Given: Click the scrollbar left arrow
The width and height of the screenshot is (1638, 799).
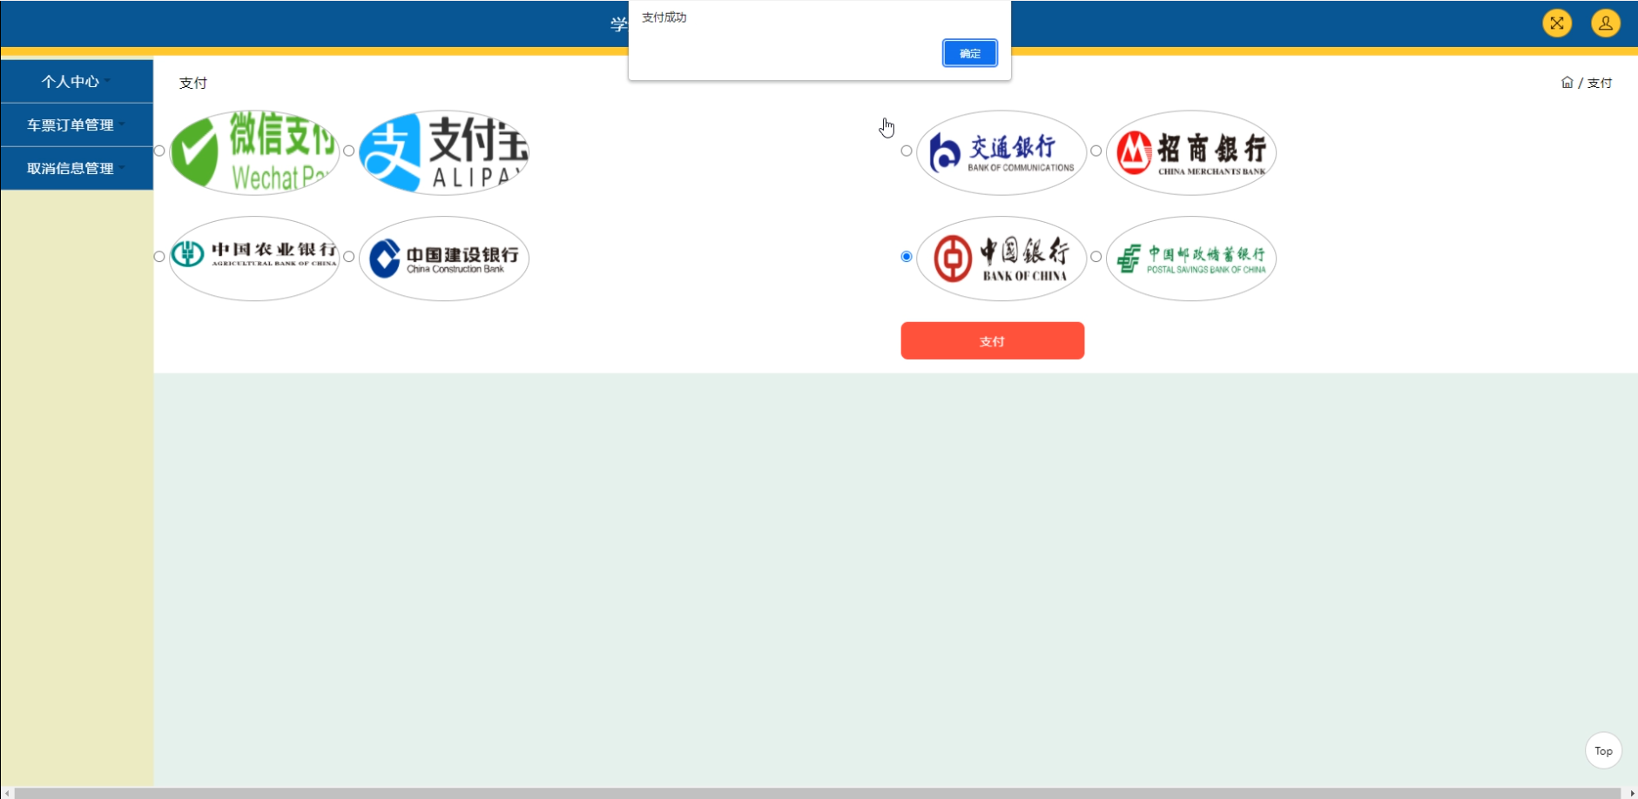Looking at the screenshot, I should click(x=7, y=793).
